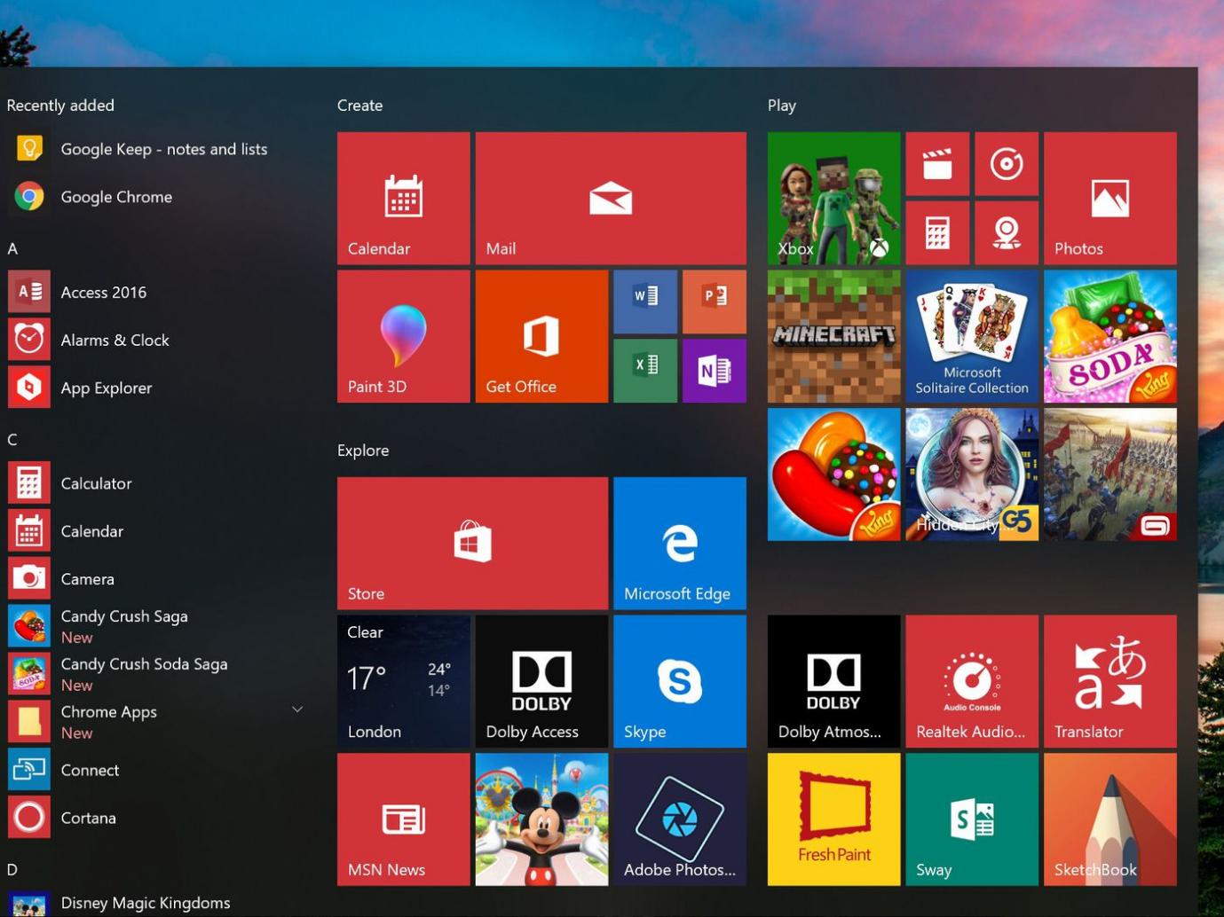Screen dimensions: 1224x917
Task: Select Google Keep in Recently added
Action: 163,149
